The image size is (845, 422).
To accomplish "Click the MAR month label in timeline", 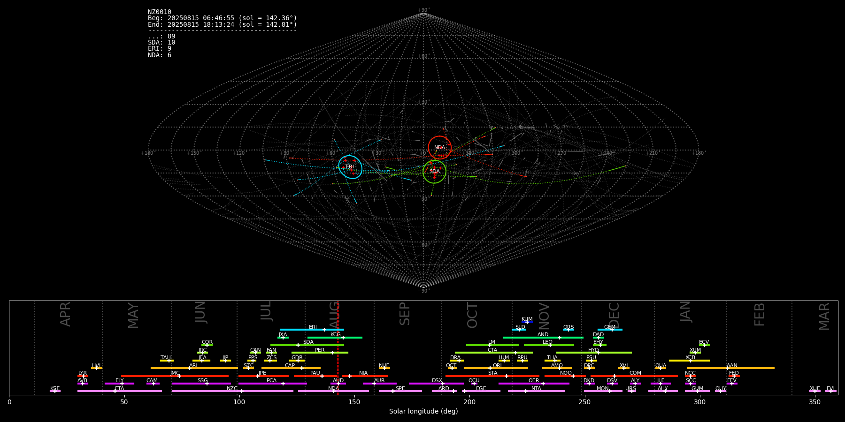I will click(x=824, y=316).
